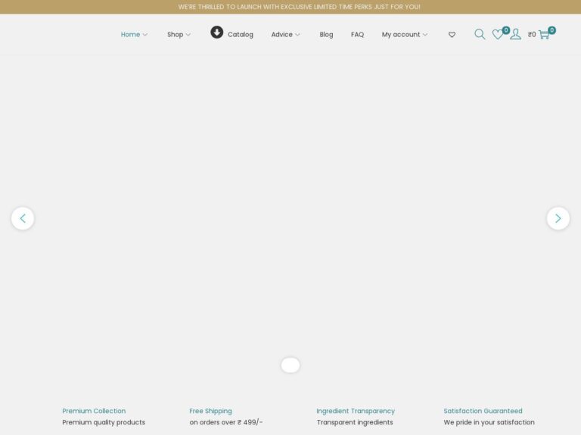Click the Premium Collection heading
581x435 pixels.
tap(94, 411)
